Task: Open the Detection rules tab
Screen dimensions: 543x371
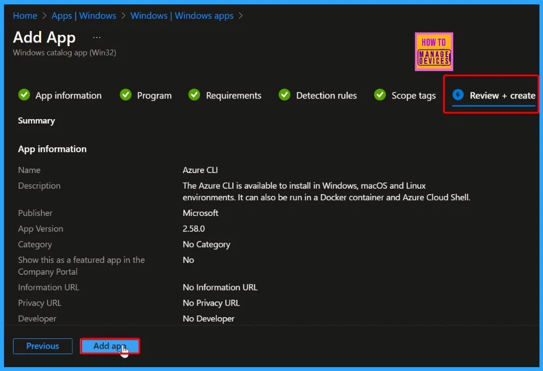Action: pyautogui.click(x=317, y=95)
